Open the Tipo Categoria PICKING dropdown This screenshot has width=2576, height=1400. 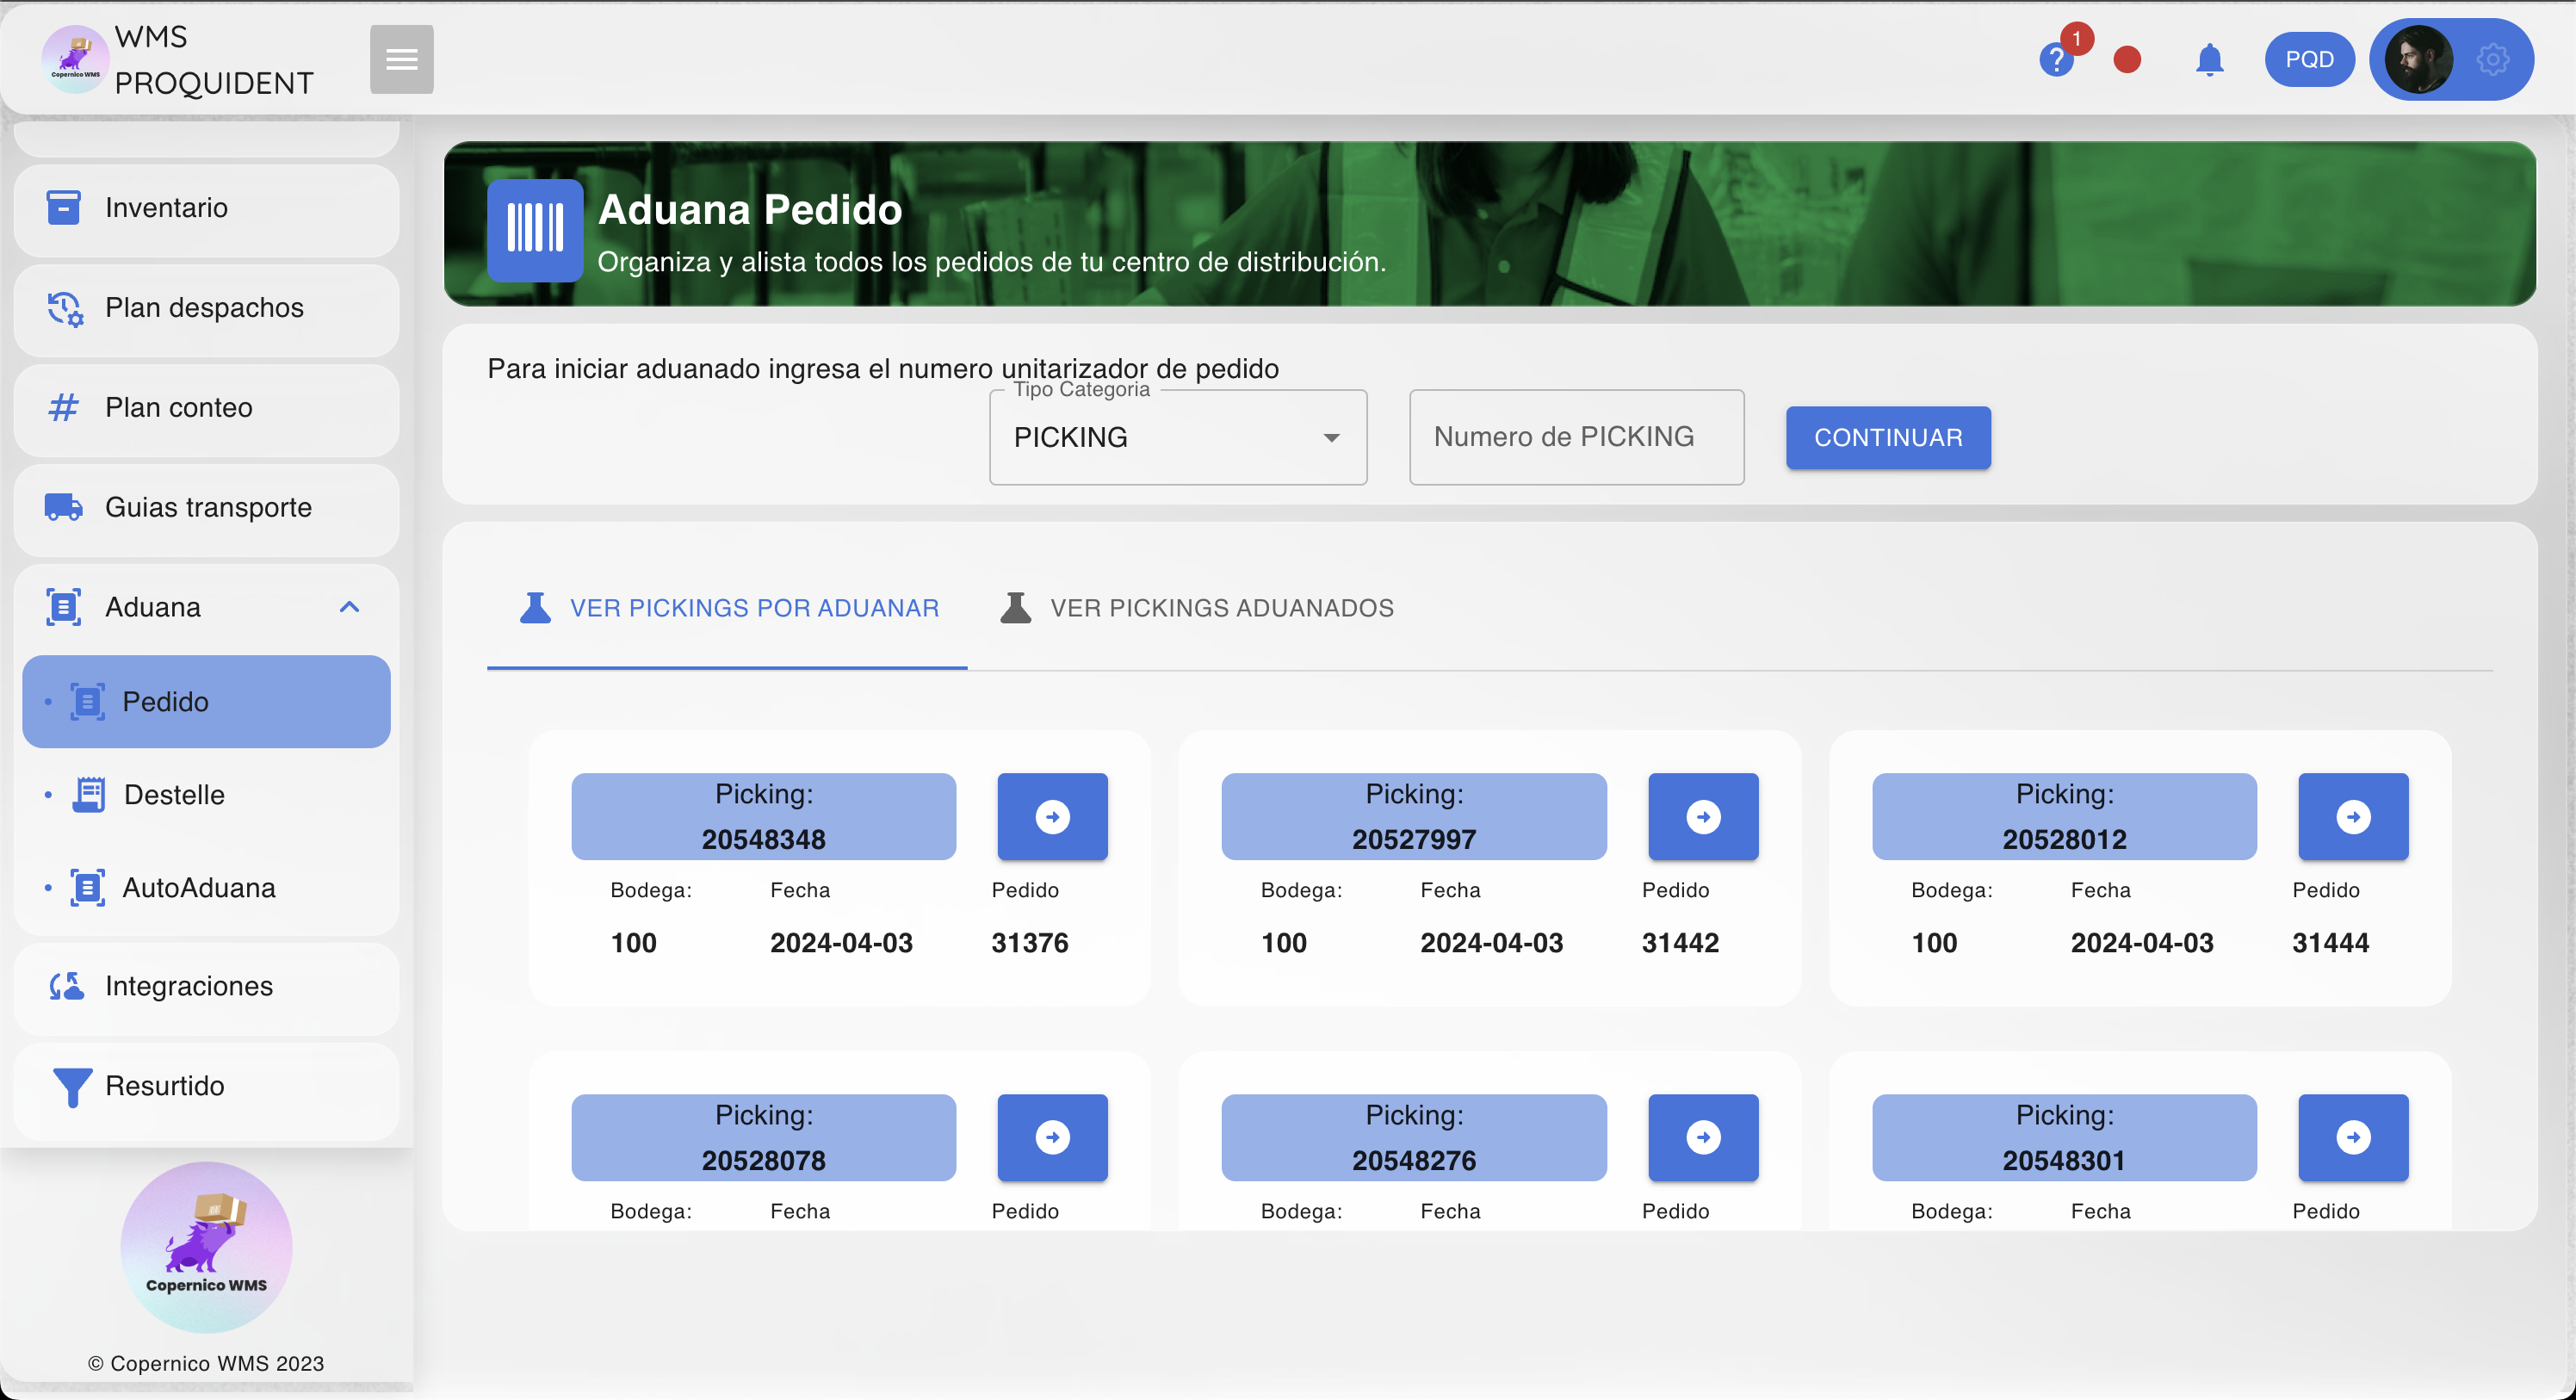(1177, 438)
